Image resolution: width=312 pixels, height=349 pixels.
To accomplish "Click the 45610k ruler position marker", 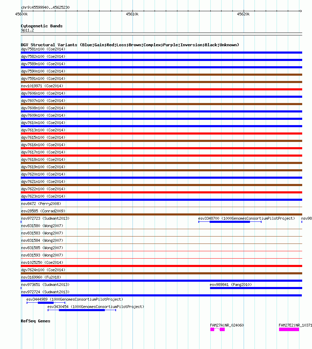I will coord(132,14).
